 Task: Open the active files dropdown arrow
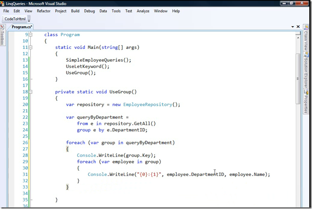[x=293, y=27]
